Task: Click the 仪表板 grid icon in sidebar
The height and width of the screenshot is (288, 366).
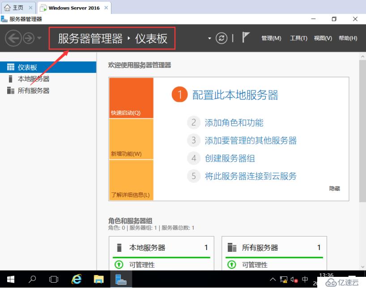Action: click(10, 67)
